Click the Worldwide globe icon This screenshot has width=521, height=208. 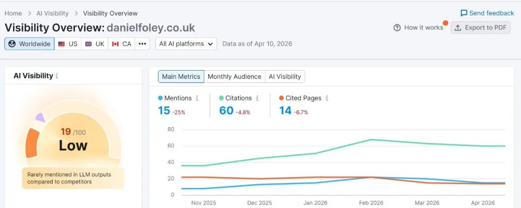13,44
